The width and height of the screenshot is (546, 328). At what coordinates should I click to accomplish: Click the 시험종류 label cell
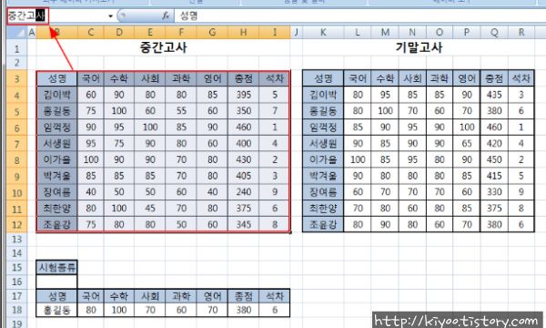(57, 267)
